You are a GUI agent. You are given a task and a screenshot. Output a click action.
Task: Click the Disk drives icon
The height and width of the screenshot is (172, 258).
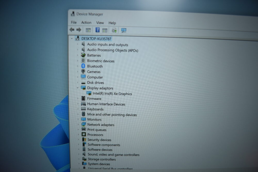83,83
